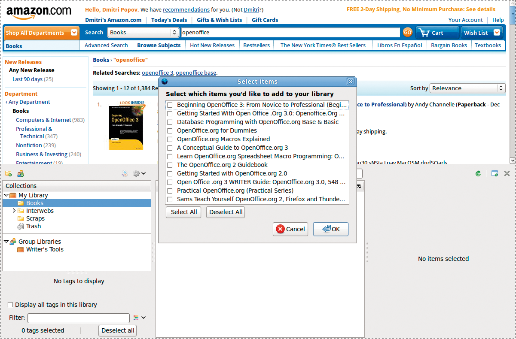Click the column picker icon in items list
Viewport: 516px width, 339px height.
359,186
